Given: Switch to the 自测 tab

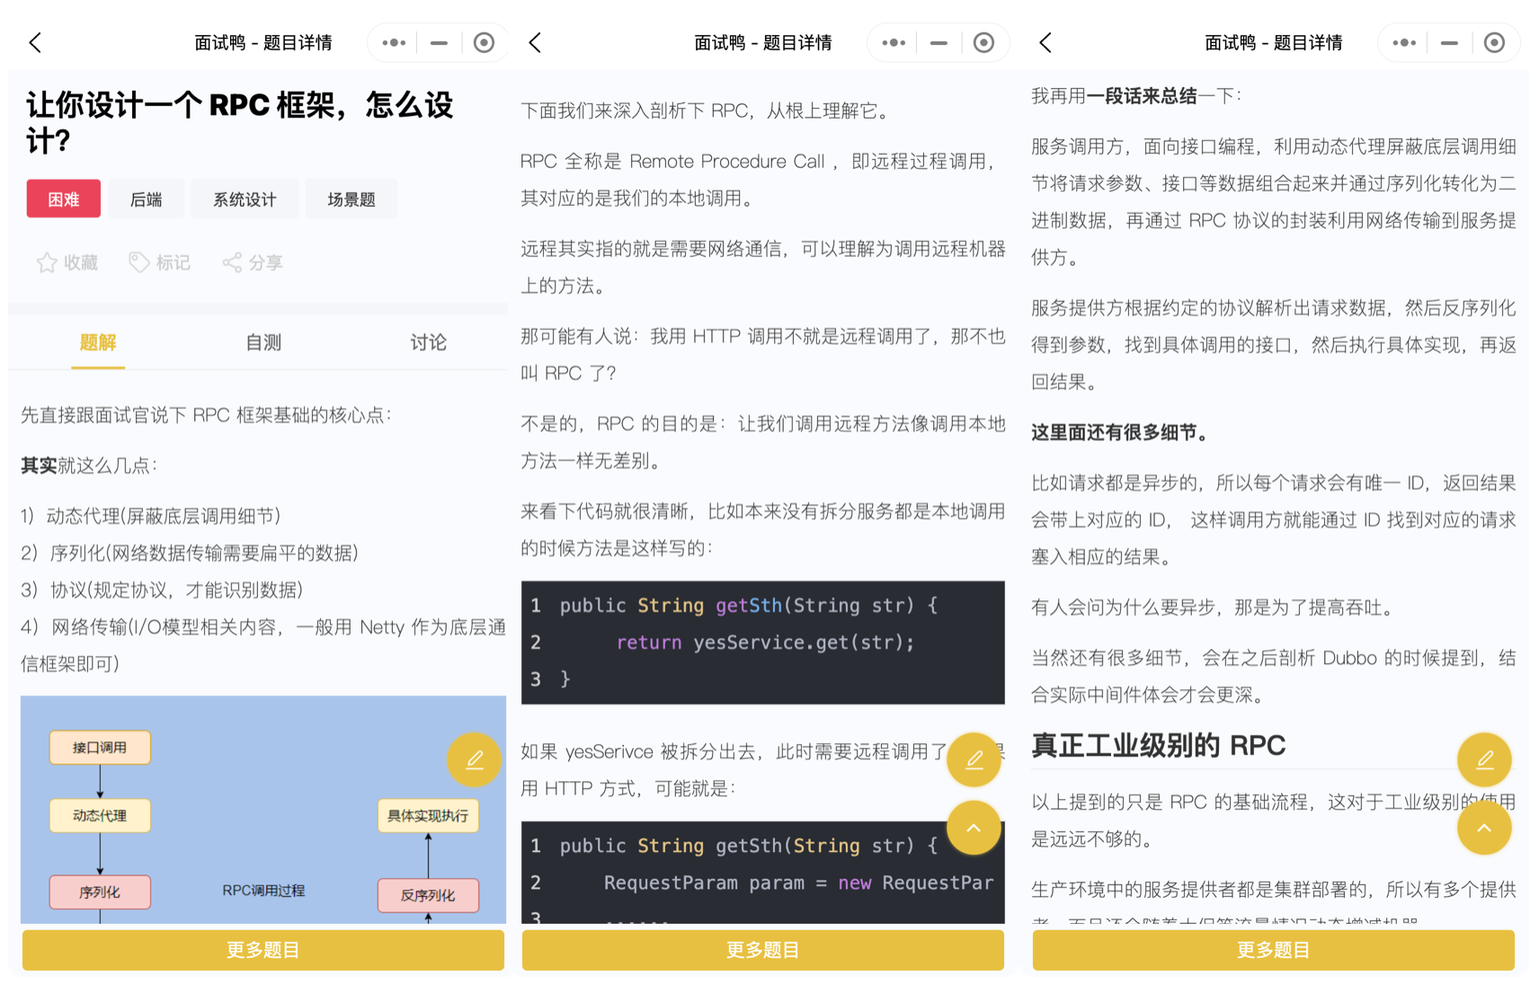Looking at the screenshot, I should coord(263,342).
